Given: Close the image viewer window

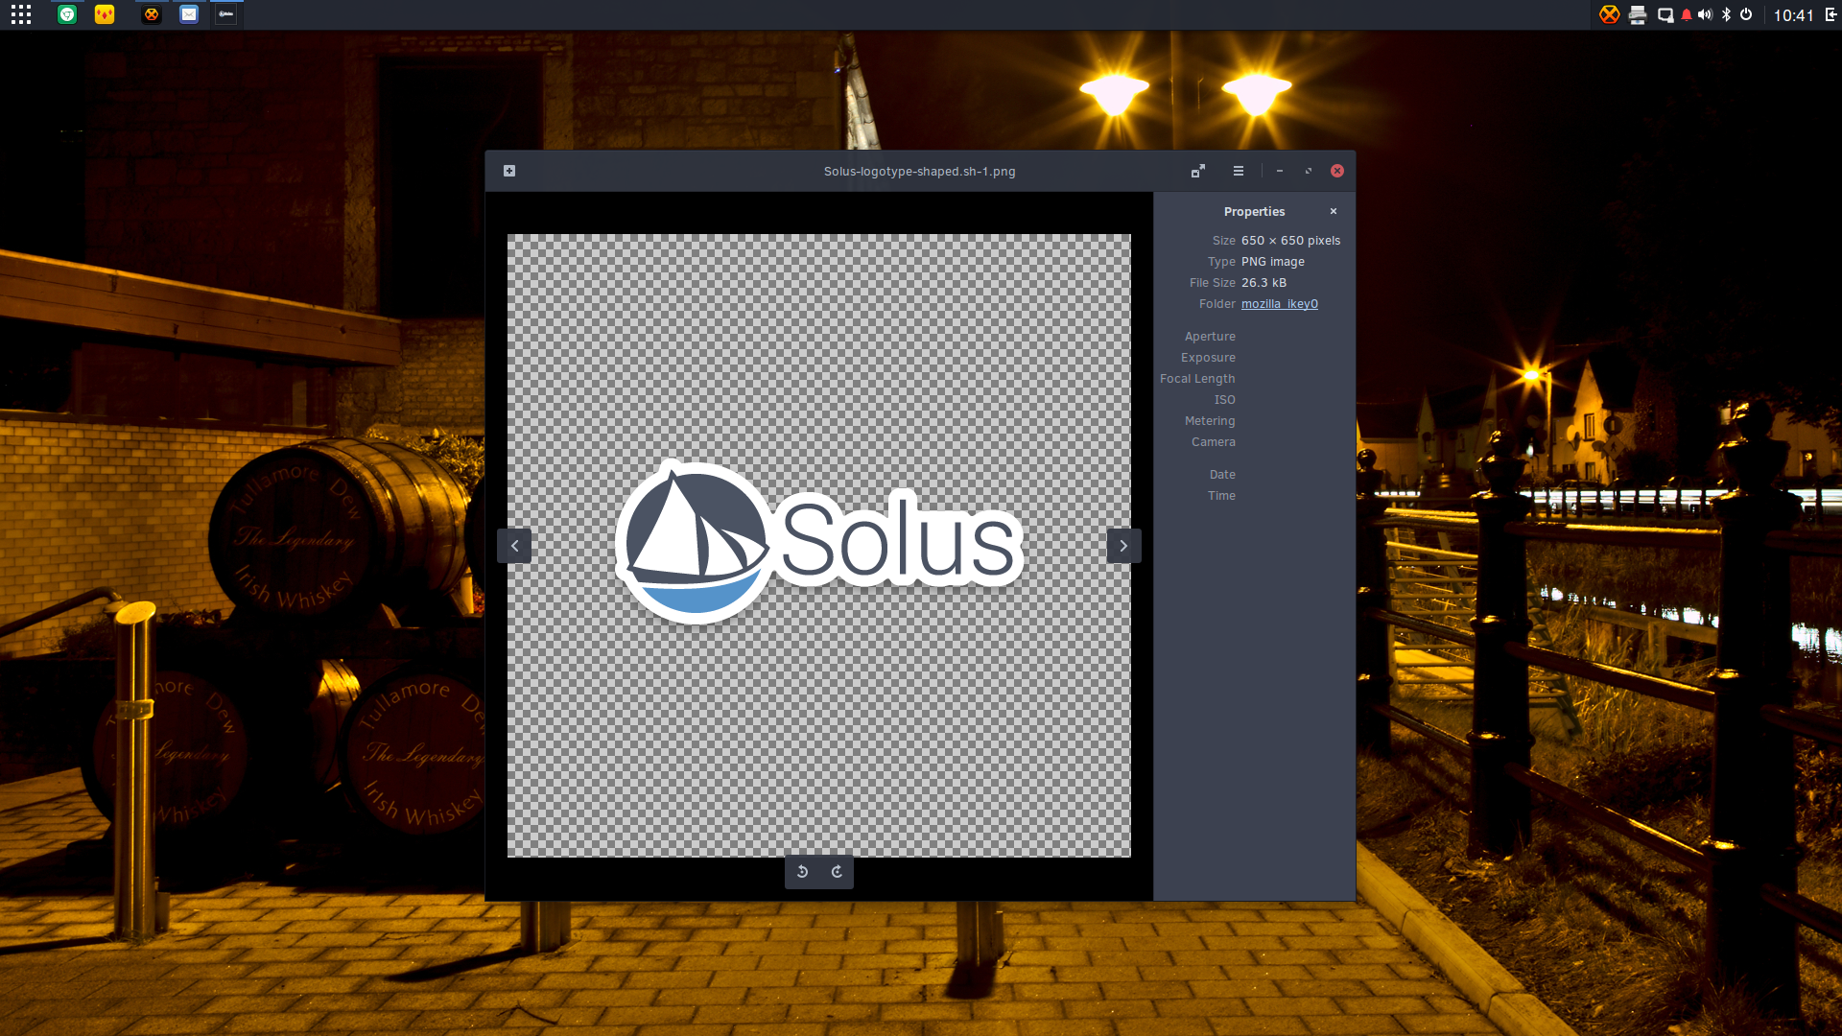Looking at the screenshot, I should [1337, 171].
